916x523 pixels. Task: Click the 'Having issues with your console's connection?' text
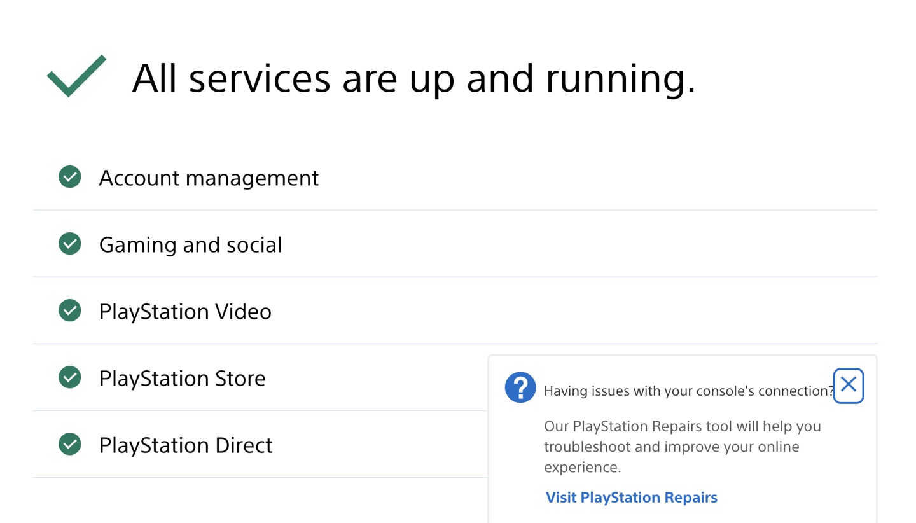click(689, 391)
